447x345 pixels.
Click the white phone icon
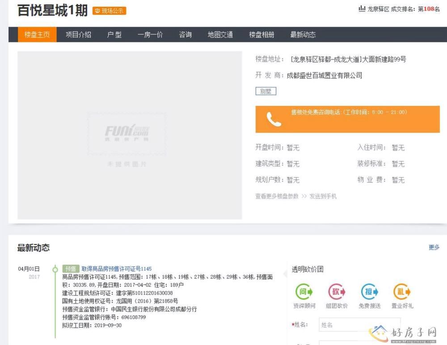[274, 119]
